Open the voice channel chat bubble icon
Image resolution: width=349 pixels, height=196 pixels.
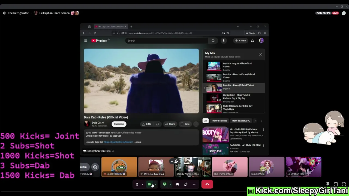coord(344,13)
